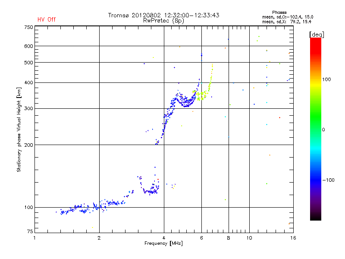Click the red 'HV Off' label
This screenshot has height=259, width=345.
click(47, 19)
